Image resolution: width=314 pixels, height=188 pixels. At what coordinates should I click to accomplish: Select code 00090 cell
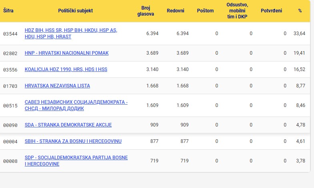(10, 125)
